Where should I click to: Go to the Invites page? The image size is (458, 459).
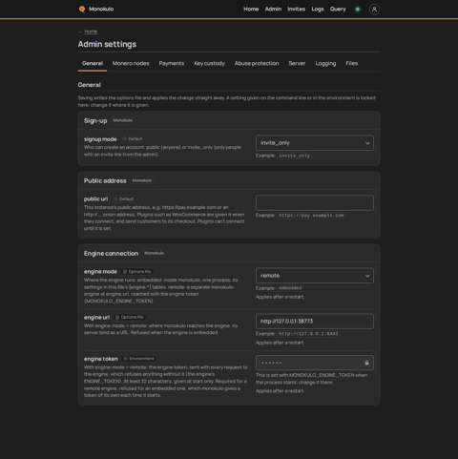296,9
